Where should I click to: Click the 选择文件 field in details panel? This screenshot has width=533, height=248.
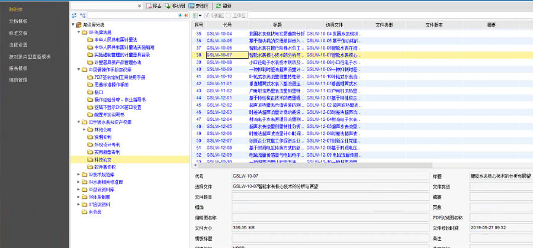pos(329,186)
